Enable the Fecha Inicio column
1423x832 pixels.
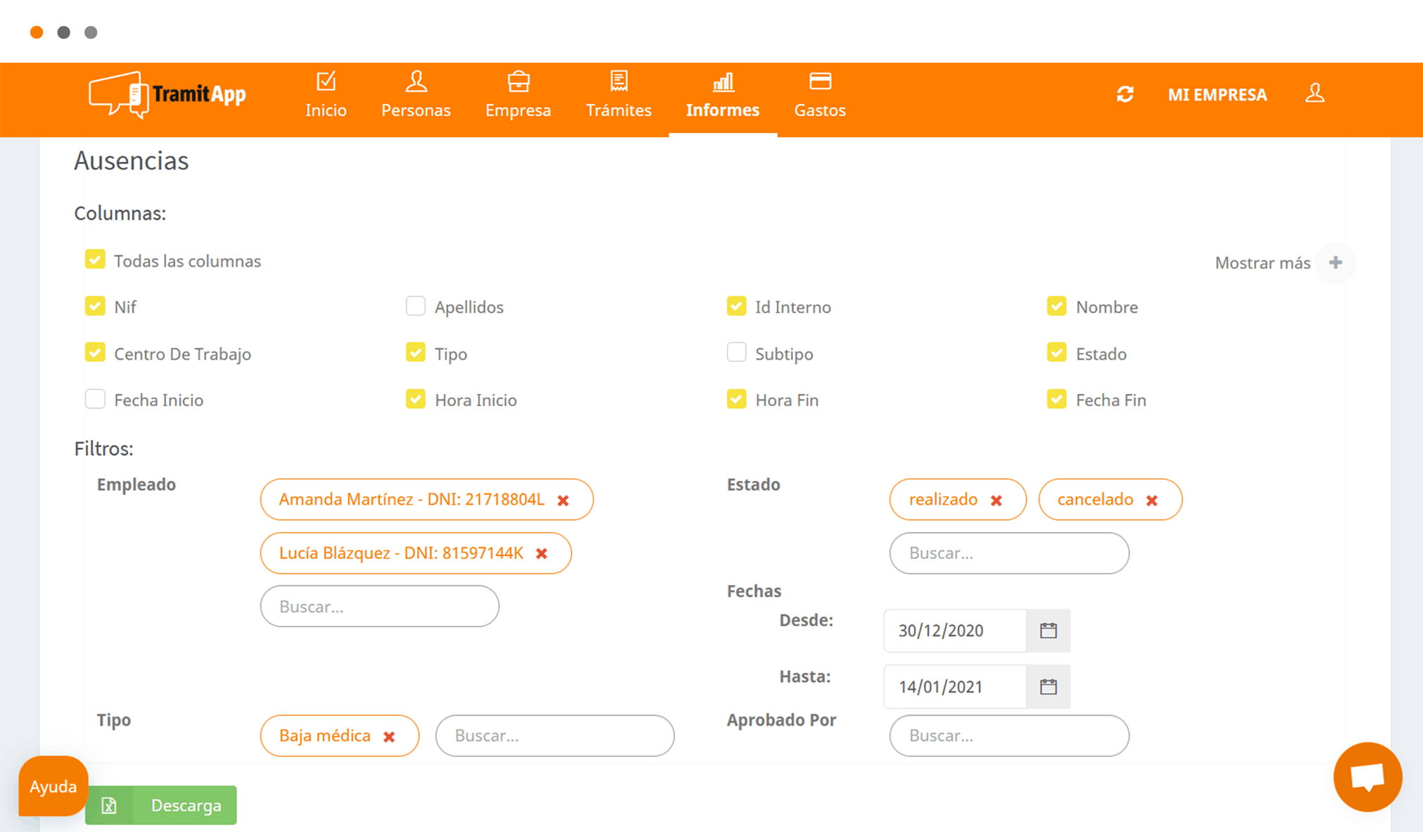(x=95, y=399)
